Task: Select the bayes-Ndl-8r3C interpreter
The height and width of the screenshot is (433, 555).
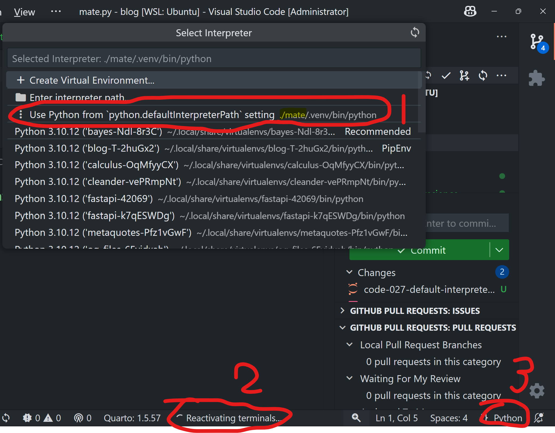Action: [214, 131]
